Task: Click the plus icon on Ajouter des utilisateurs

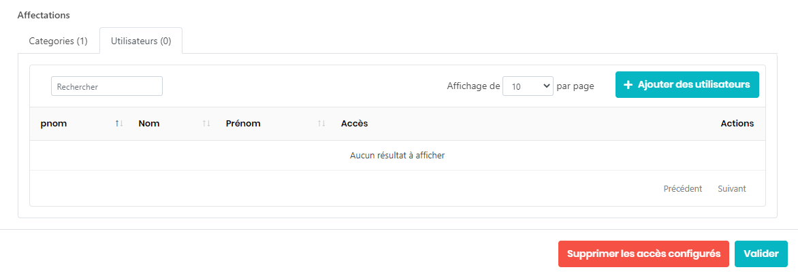Action: [x=628, y=85]
